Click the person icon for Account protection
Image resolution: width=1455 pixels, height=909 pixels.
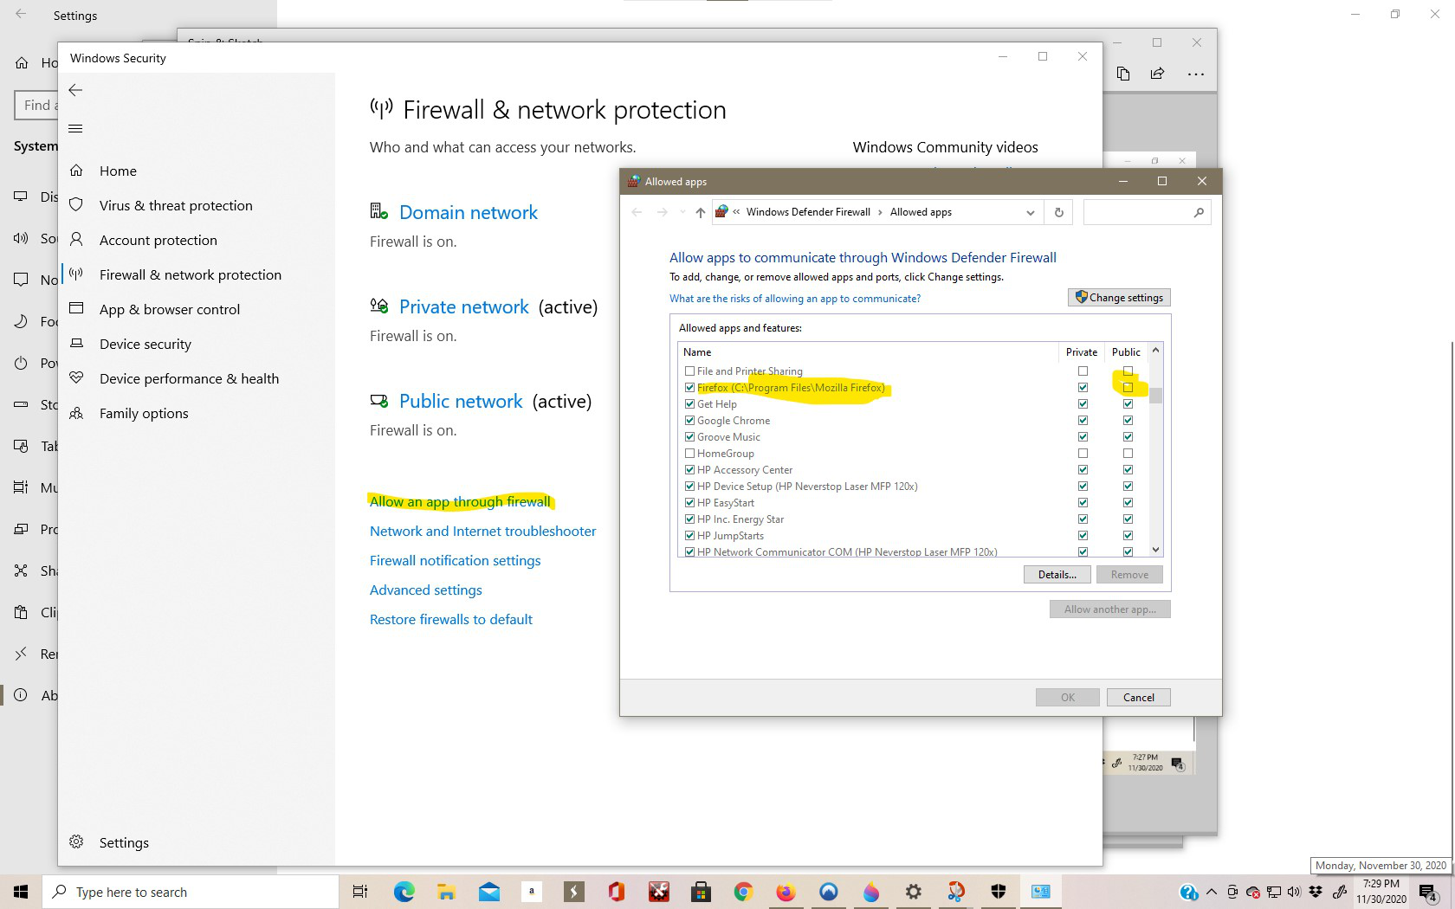76,240
